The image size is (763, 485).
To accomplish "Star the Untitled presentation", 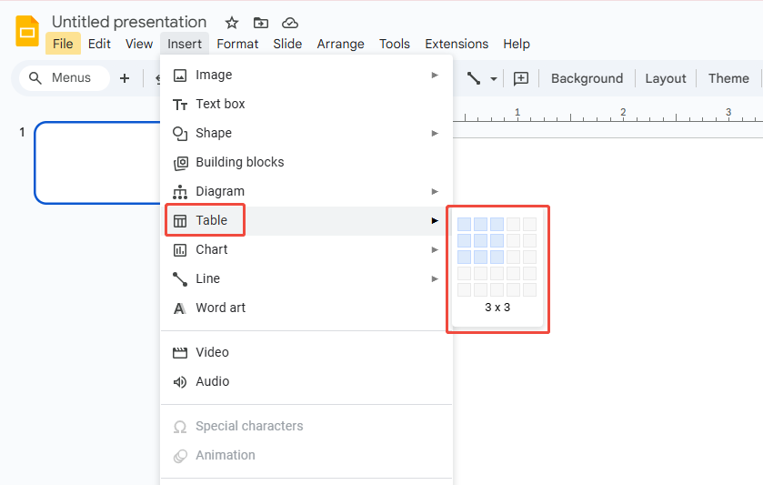I will [232, 23].
